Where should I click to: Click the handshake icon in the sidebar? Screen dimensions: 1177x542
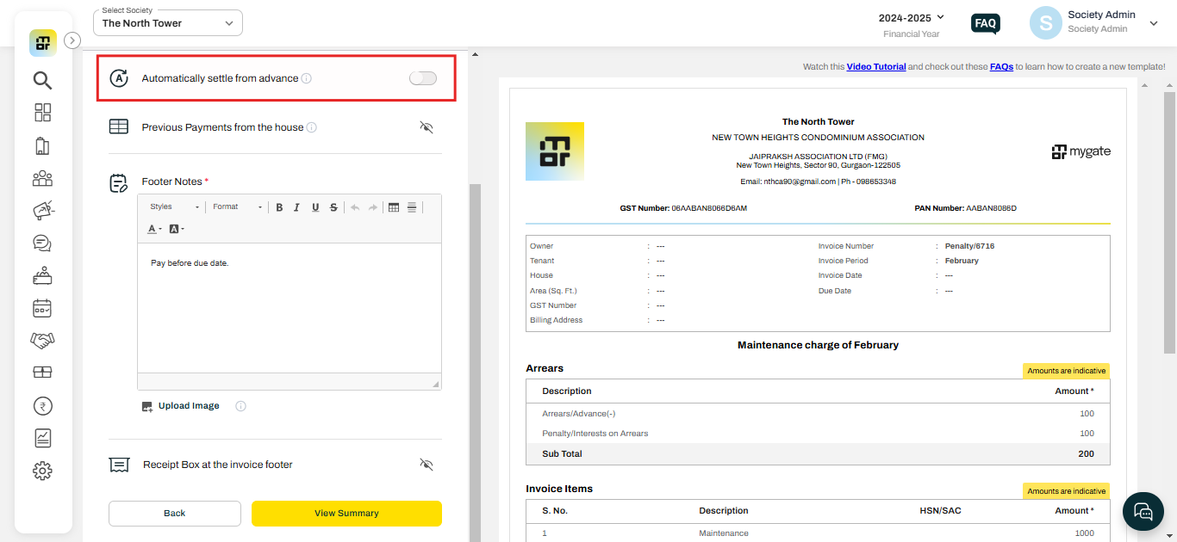click(42, 340)
